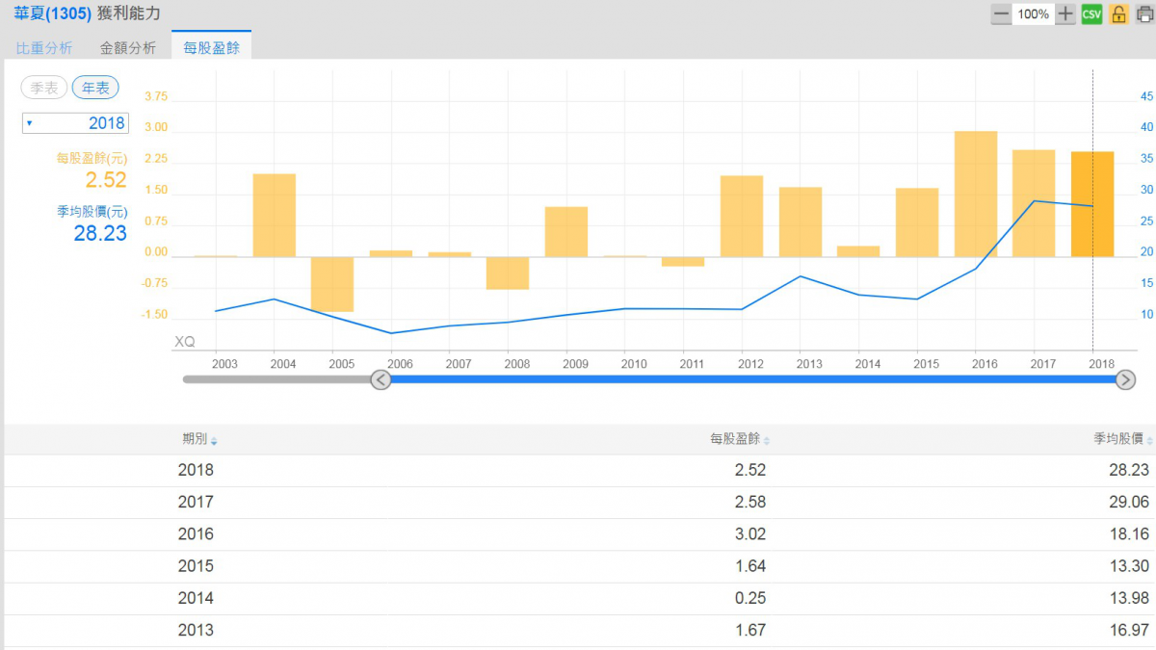The width and height of the screenshot is (1156, 650).
Task: Switch to 季表 quarterly view
Action: coord(44,88)
